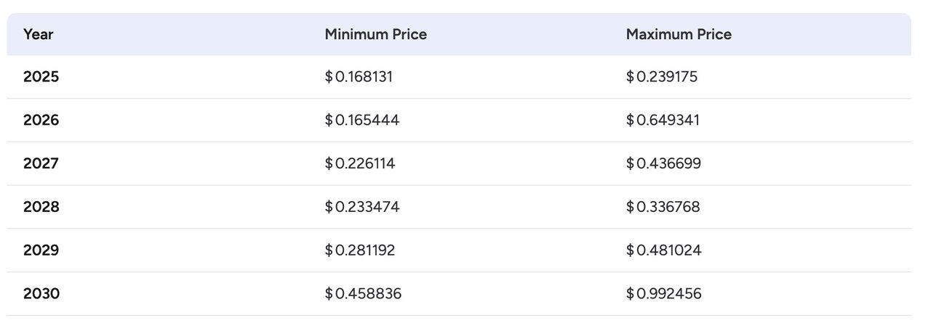Click the maximum price $0.992456

click(663, 294)
